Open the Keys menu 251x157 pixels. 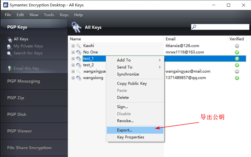point(64,15)
